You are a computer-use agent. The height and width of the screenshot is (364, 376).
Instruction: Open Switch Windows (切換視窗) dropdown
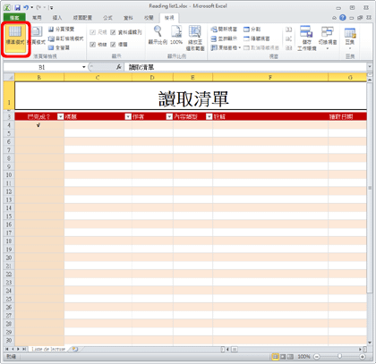328,38
